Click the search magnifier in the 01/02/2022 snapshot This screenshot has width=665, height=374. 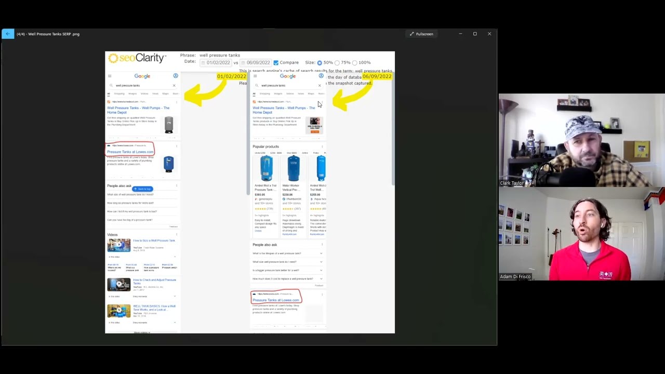click(111, 85)
